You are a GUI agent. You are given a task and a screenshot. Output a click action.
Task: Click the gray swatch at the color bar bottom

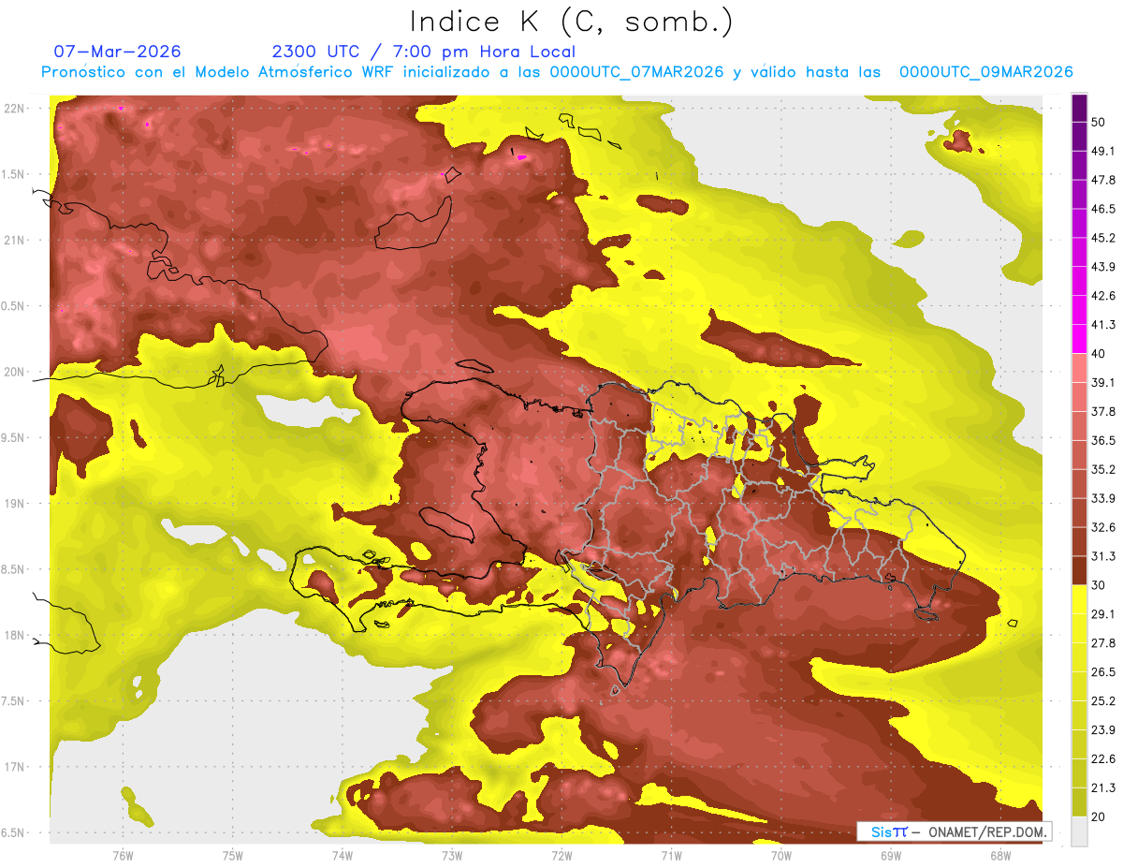1079,831
